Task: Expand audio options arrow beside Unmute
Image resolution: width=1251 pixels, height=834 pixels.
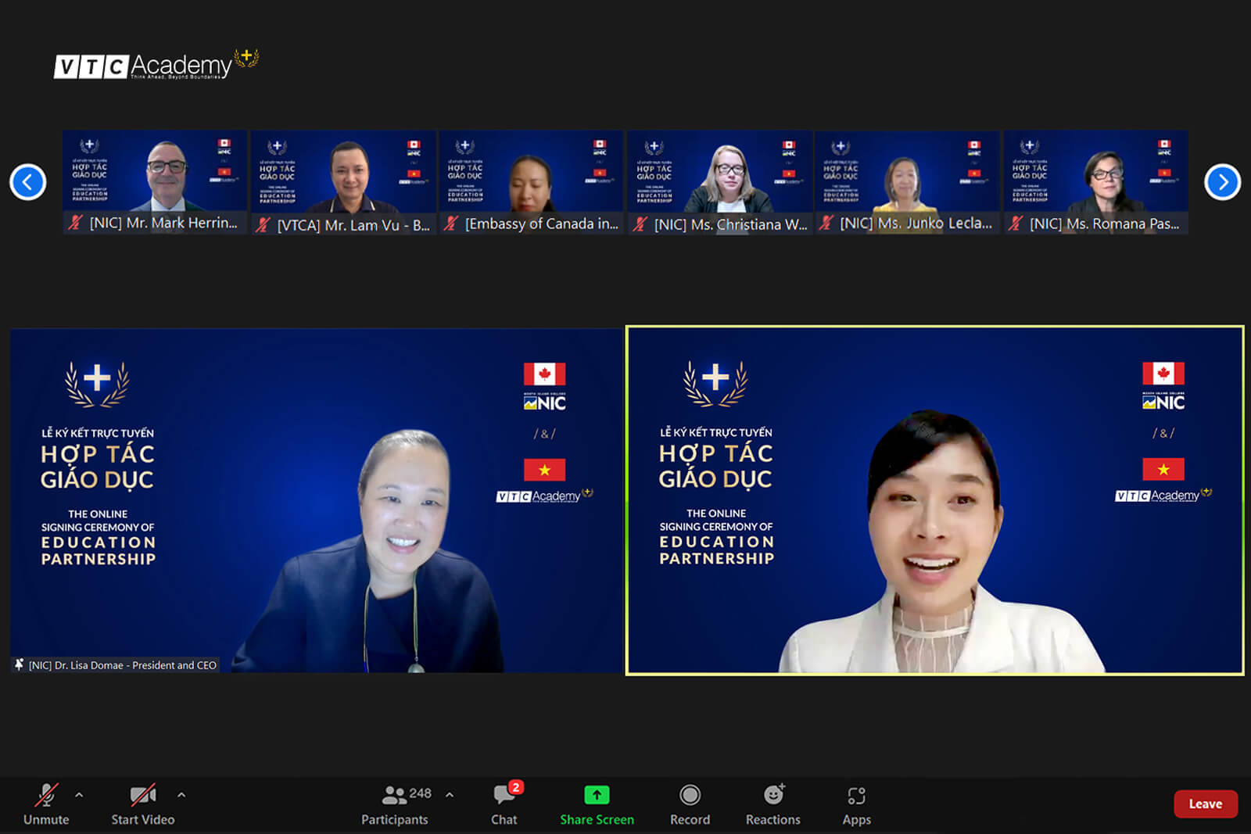Action: (79, 795)
